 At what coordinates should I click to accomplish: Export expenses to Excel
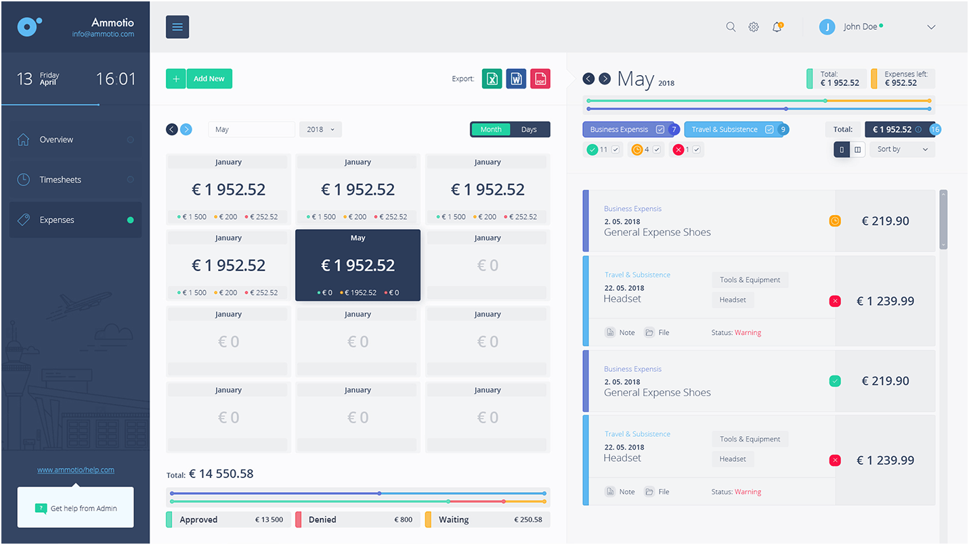[x=492, y=78]
